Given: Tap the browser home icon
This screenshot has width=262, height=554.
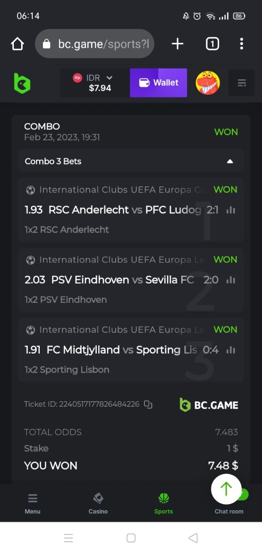Looking at the screenshot, I should click(x=18, y=44).
